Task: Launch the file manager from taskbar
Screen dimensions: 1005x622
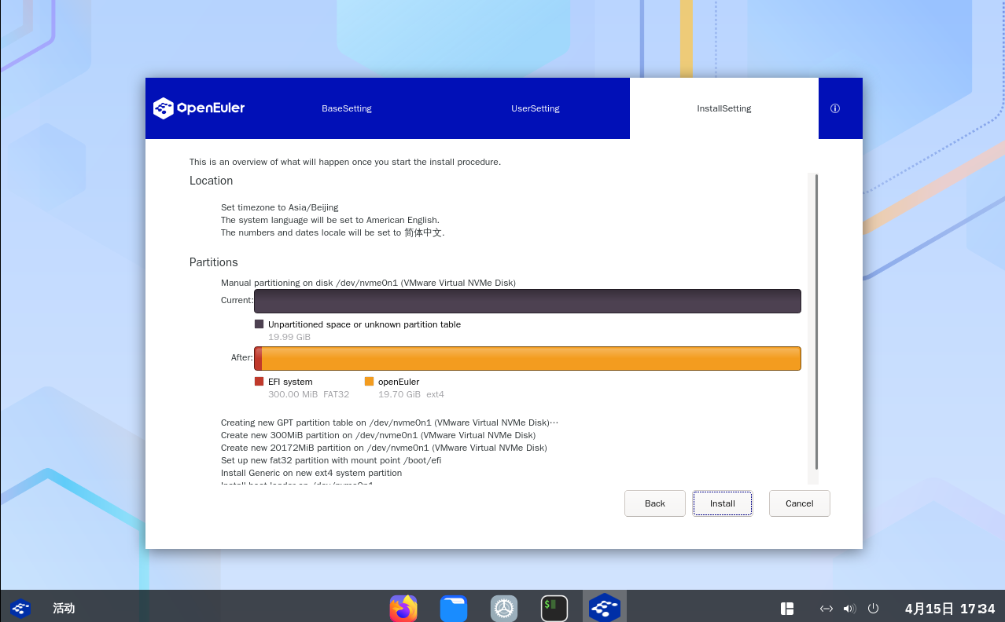Action: (x=454, y=608)
